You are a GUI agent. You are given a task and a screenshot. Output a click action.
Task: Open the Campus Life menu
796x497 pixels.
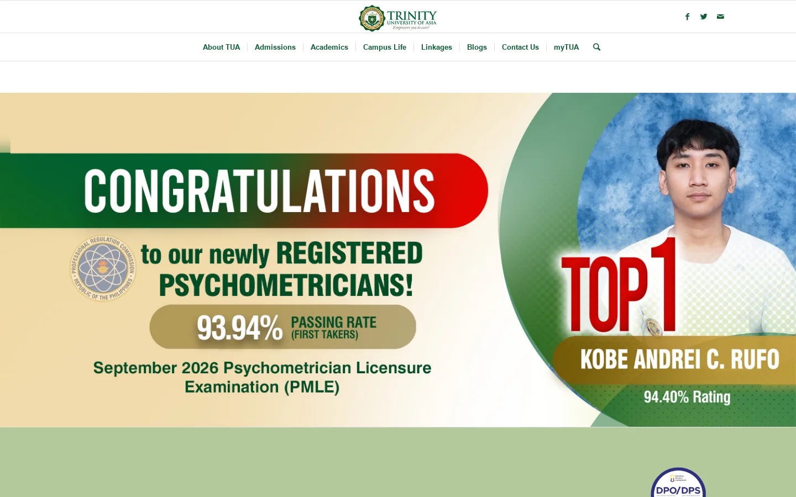tap(385, 47)
